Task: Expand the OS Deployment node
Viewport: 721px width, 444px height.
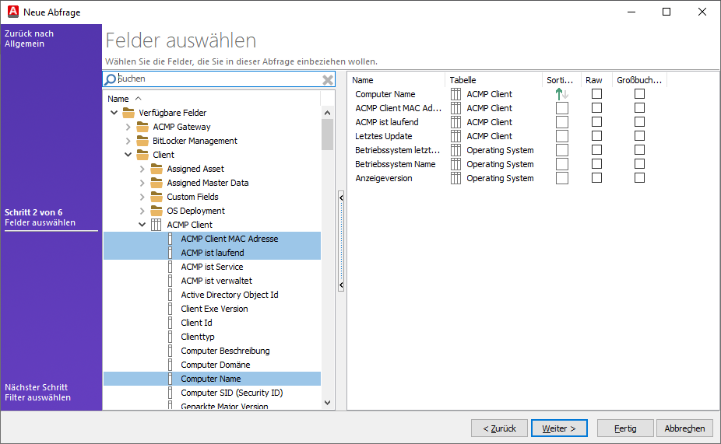Action: (x=142, y=212)
